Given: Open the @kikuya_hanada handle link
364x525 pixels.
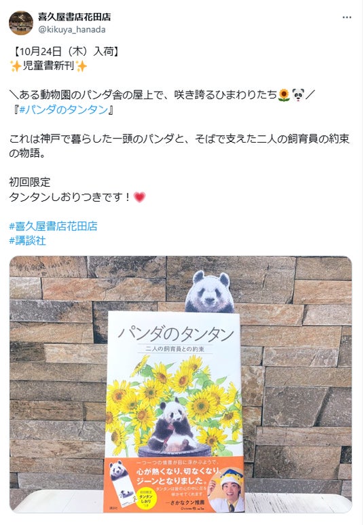Looking at the screenshot, I should 72,30.
